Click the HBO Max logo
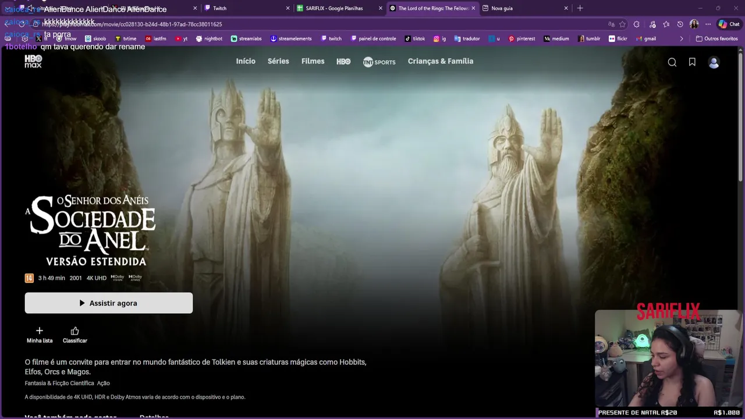This screenshot has width=745, height=419. [x=33, y=61]
